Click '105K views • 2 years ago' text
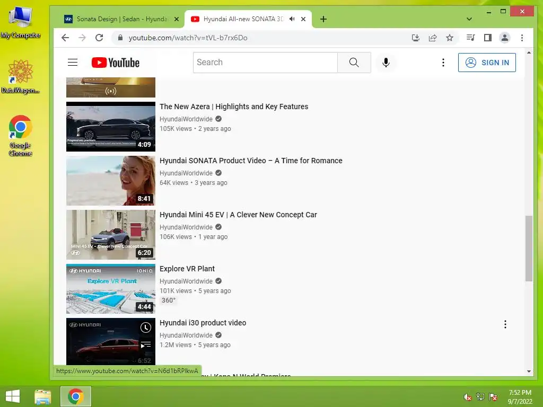The width and height of the screenshot is (543, 407). click(x=195, y=129)
